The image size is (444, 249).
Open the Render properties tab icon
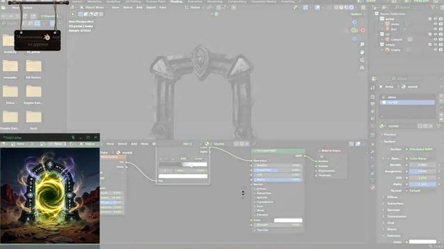373,97
